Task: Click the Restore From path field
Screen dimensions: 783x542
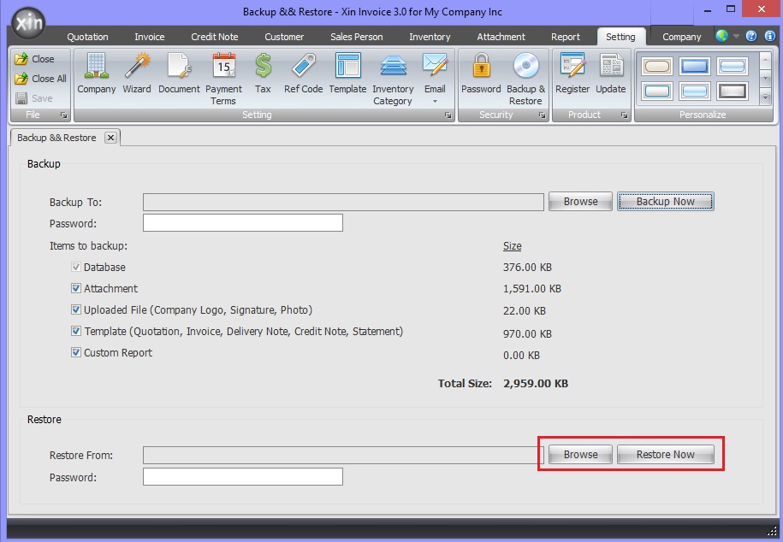Action: pyautogui.click(x=342, y=455)
